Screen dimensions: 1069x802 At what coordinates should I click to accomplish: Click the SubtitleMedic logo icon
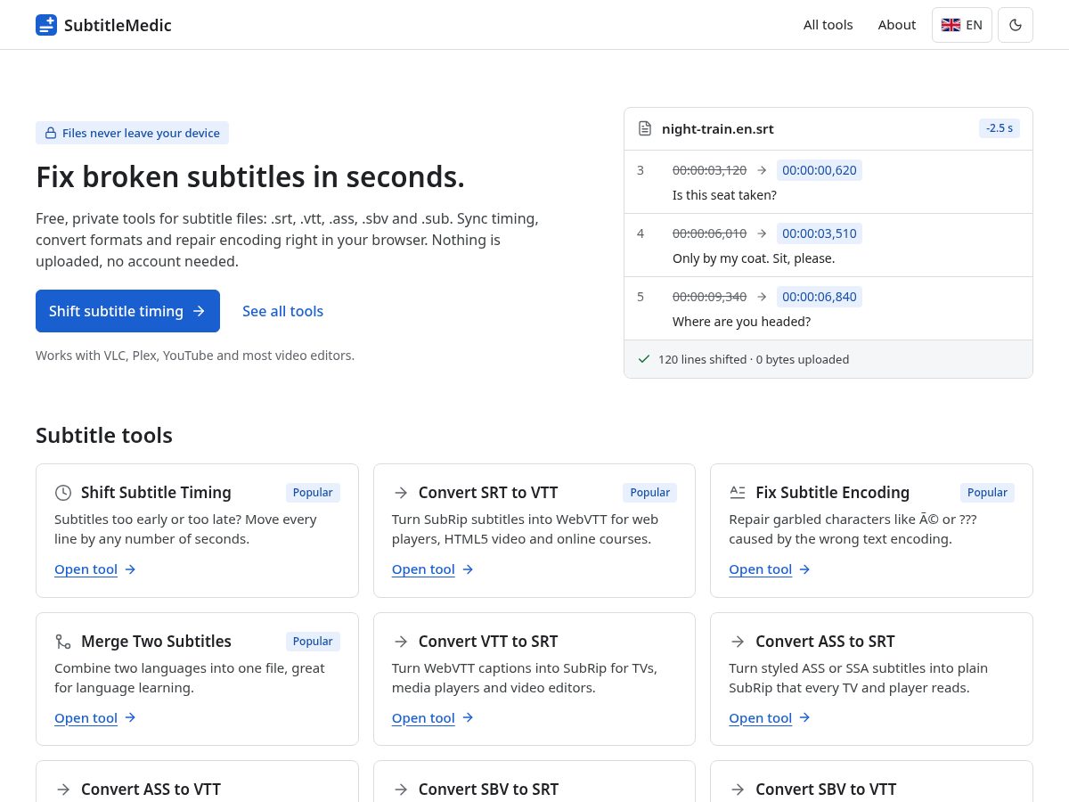point(46,25)
